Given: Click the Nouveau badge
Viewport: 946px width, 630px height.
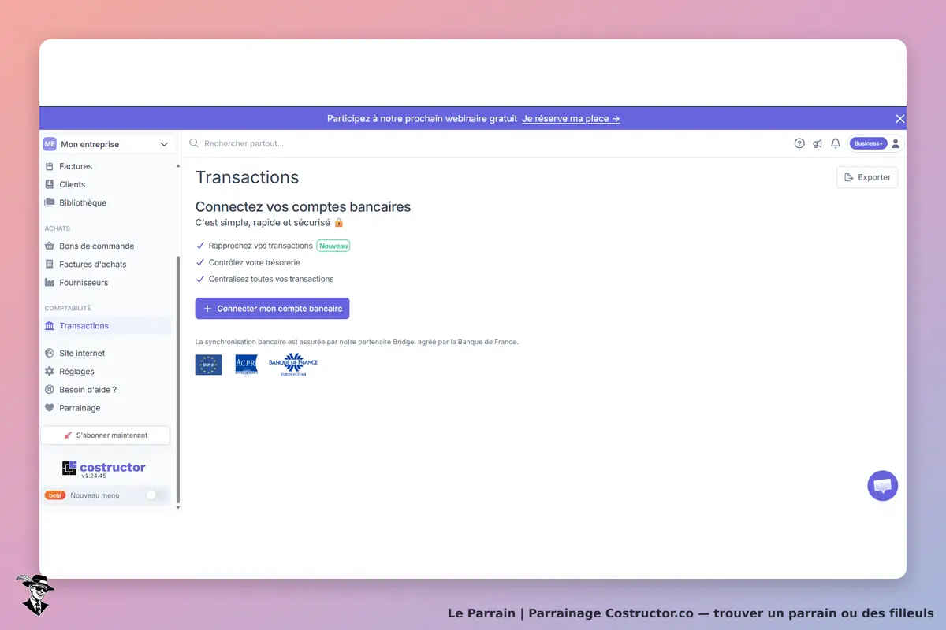Looking at the screenshot, I should pos(333,246).
